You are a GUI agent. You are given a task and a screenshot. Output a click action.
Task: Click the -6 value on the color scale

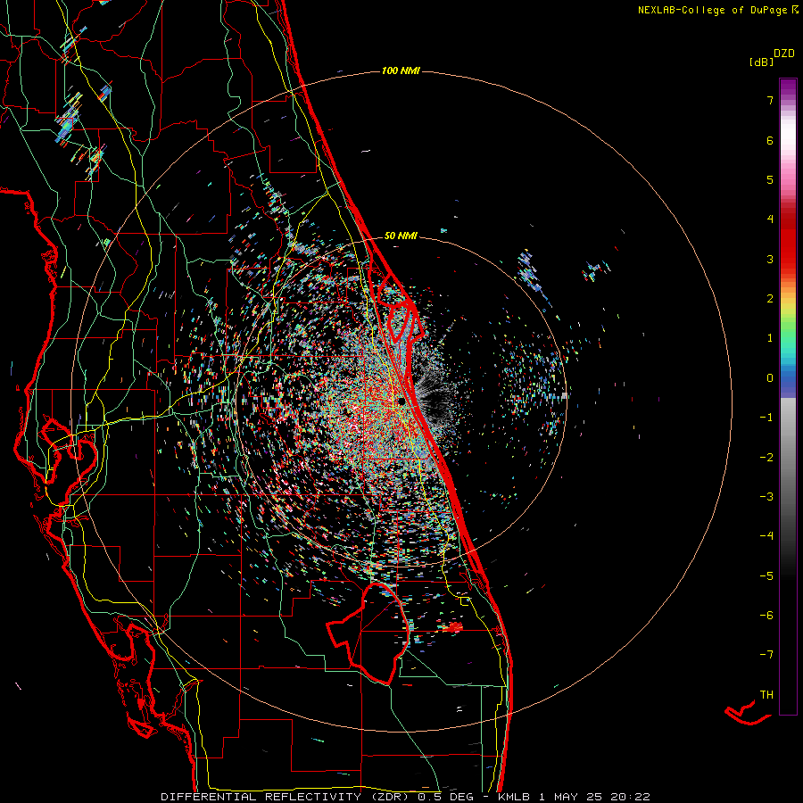(766, 616)
